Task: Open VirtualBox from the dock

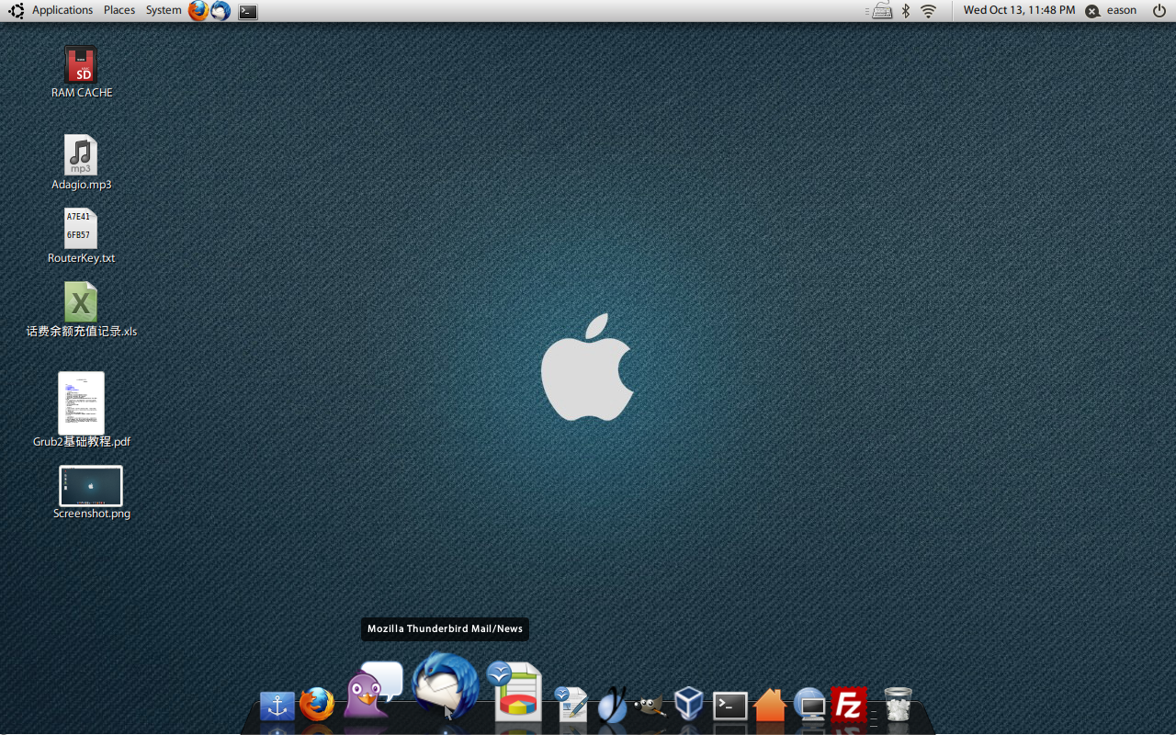Action: coord(689,705)
